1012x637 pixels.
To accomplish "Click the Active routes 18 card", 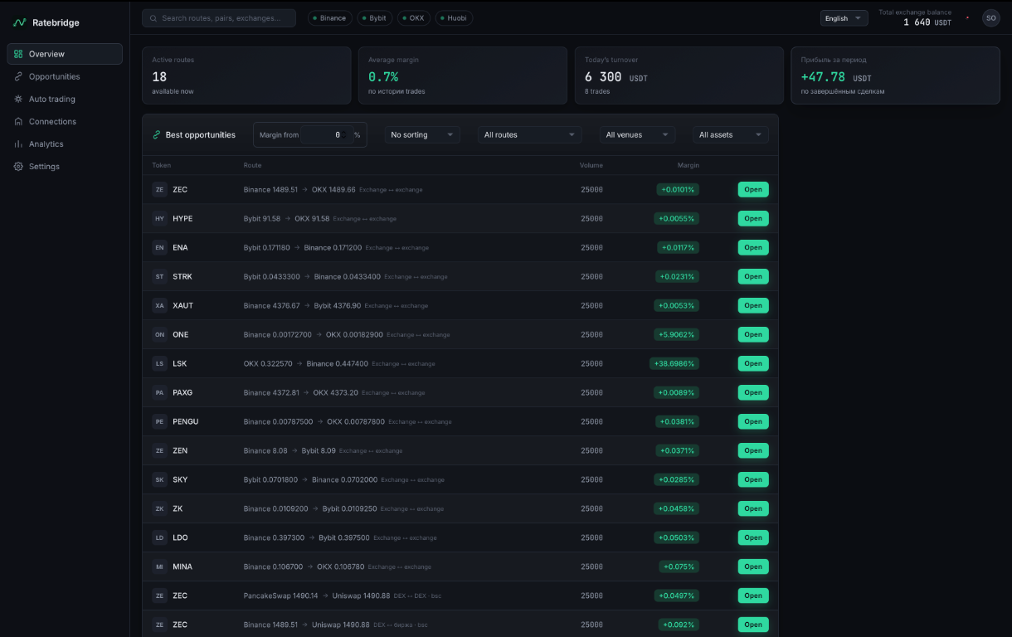I will 246,75.
